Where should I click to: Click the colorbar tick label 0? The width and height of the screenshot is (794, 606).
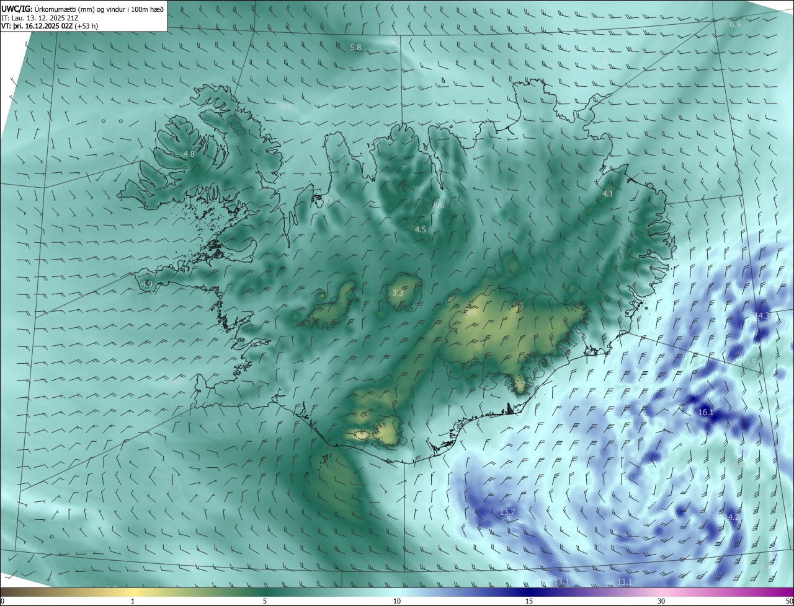(2, 601)
